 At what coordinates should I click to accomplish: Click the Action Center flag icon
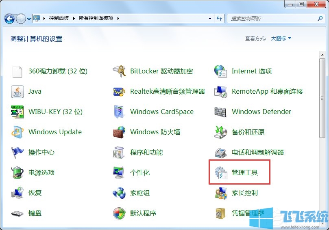pos(17,153)
